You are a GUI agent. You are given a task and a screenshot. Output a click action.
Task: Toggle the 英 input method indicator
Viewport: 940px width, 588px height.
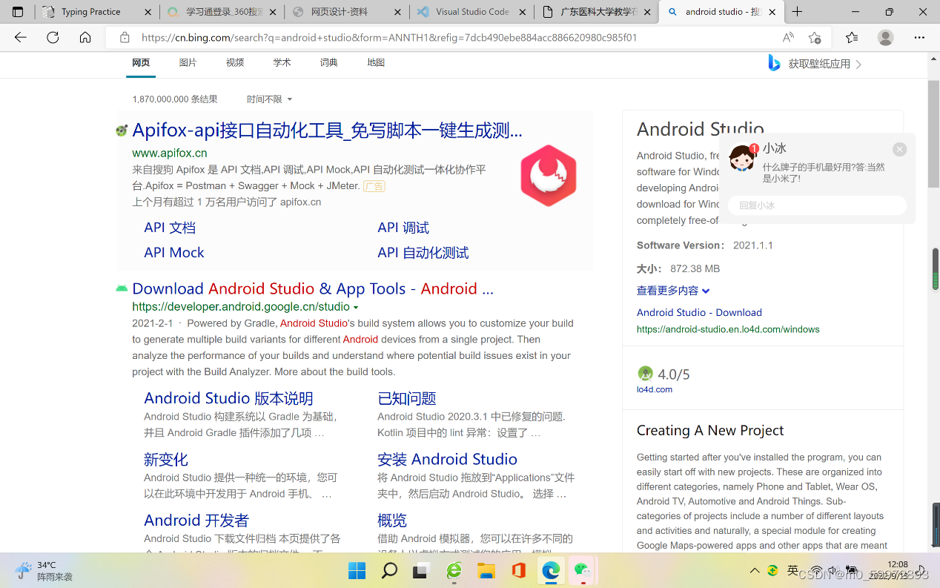click(792, 570)
